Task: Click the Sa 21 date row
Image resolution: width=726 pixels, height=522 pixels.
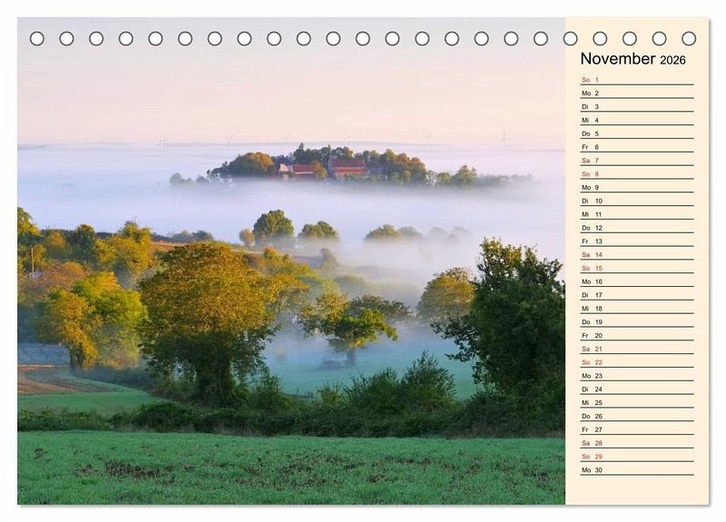Action: pos(636,349)
